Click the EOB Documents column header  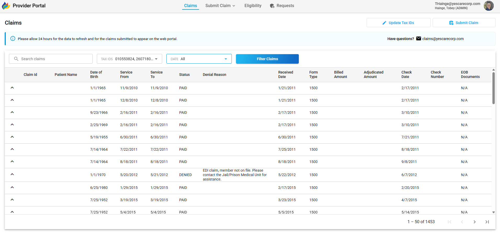pos(470,75)
